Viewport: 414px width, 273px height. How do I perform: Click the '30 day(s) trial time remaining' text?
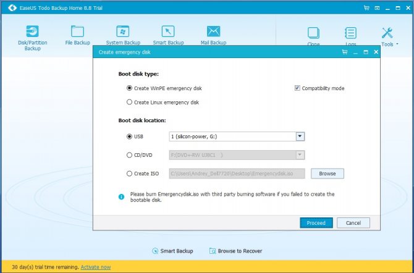(x=45, y=267)
